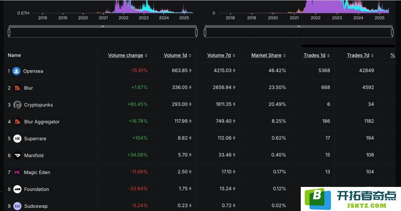This screenshot has height=211, width=401.
Task: Click the left handle of left chart range slider
Action: [9, 32]
